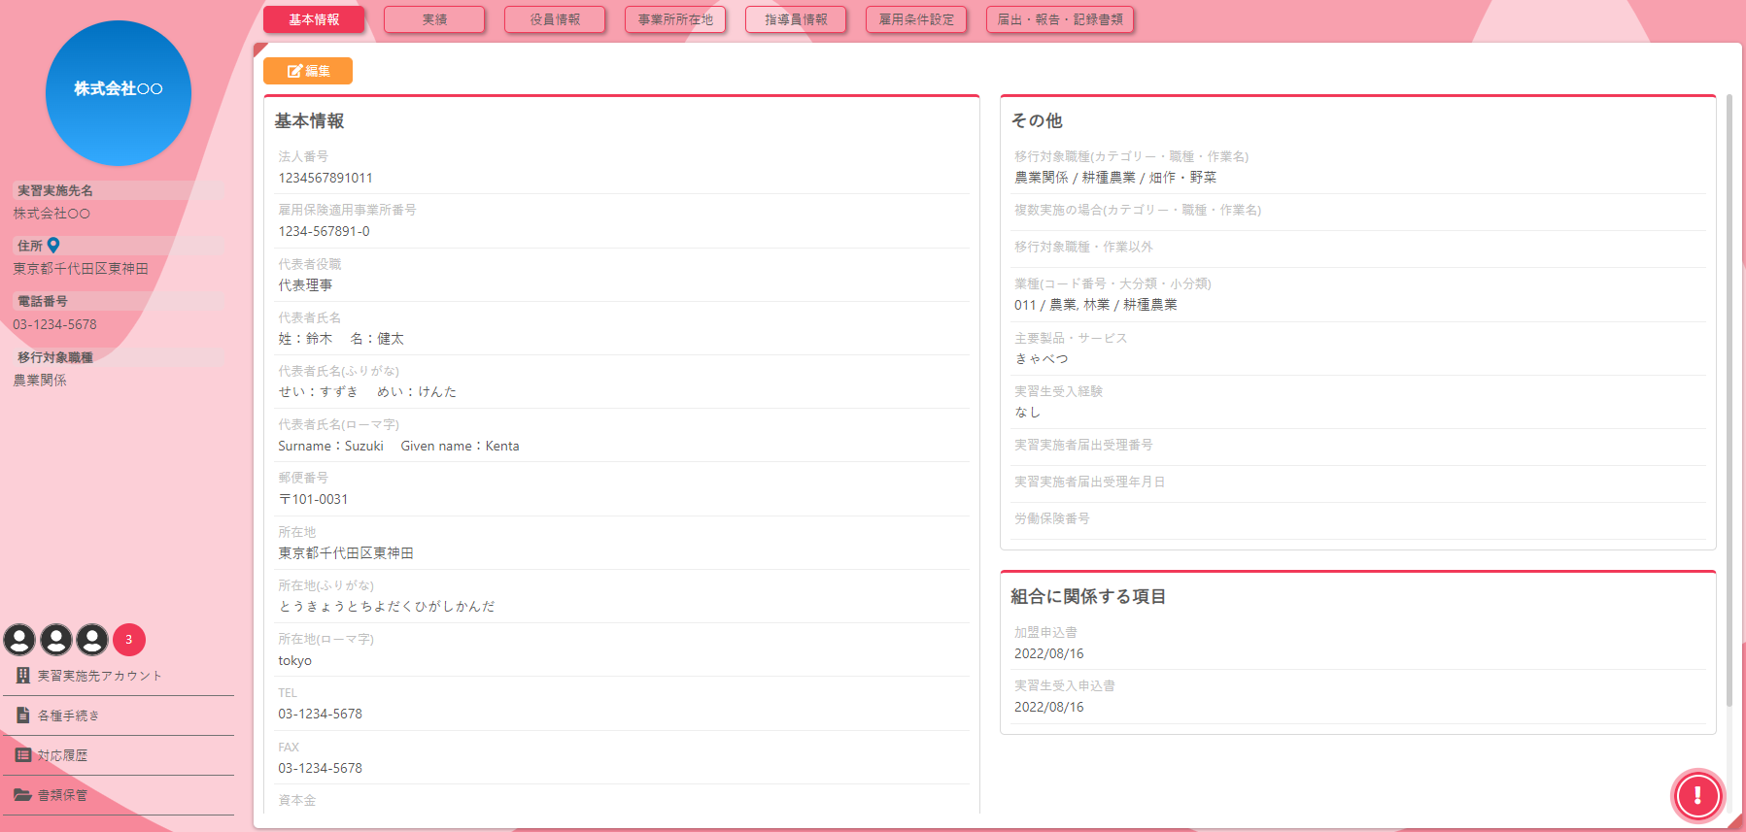Open 対応履歴 in the sidebar
This screenshot has width=1746, height=832.
62,755
